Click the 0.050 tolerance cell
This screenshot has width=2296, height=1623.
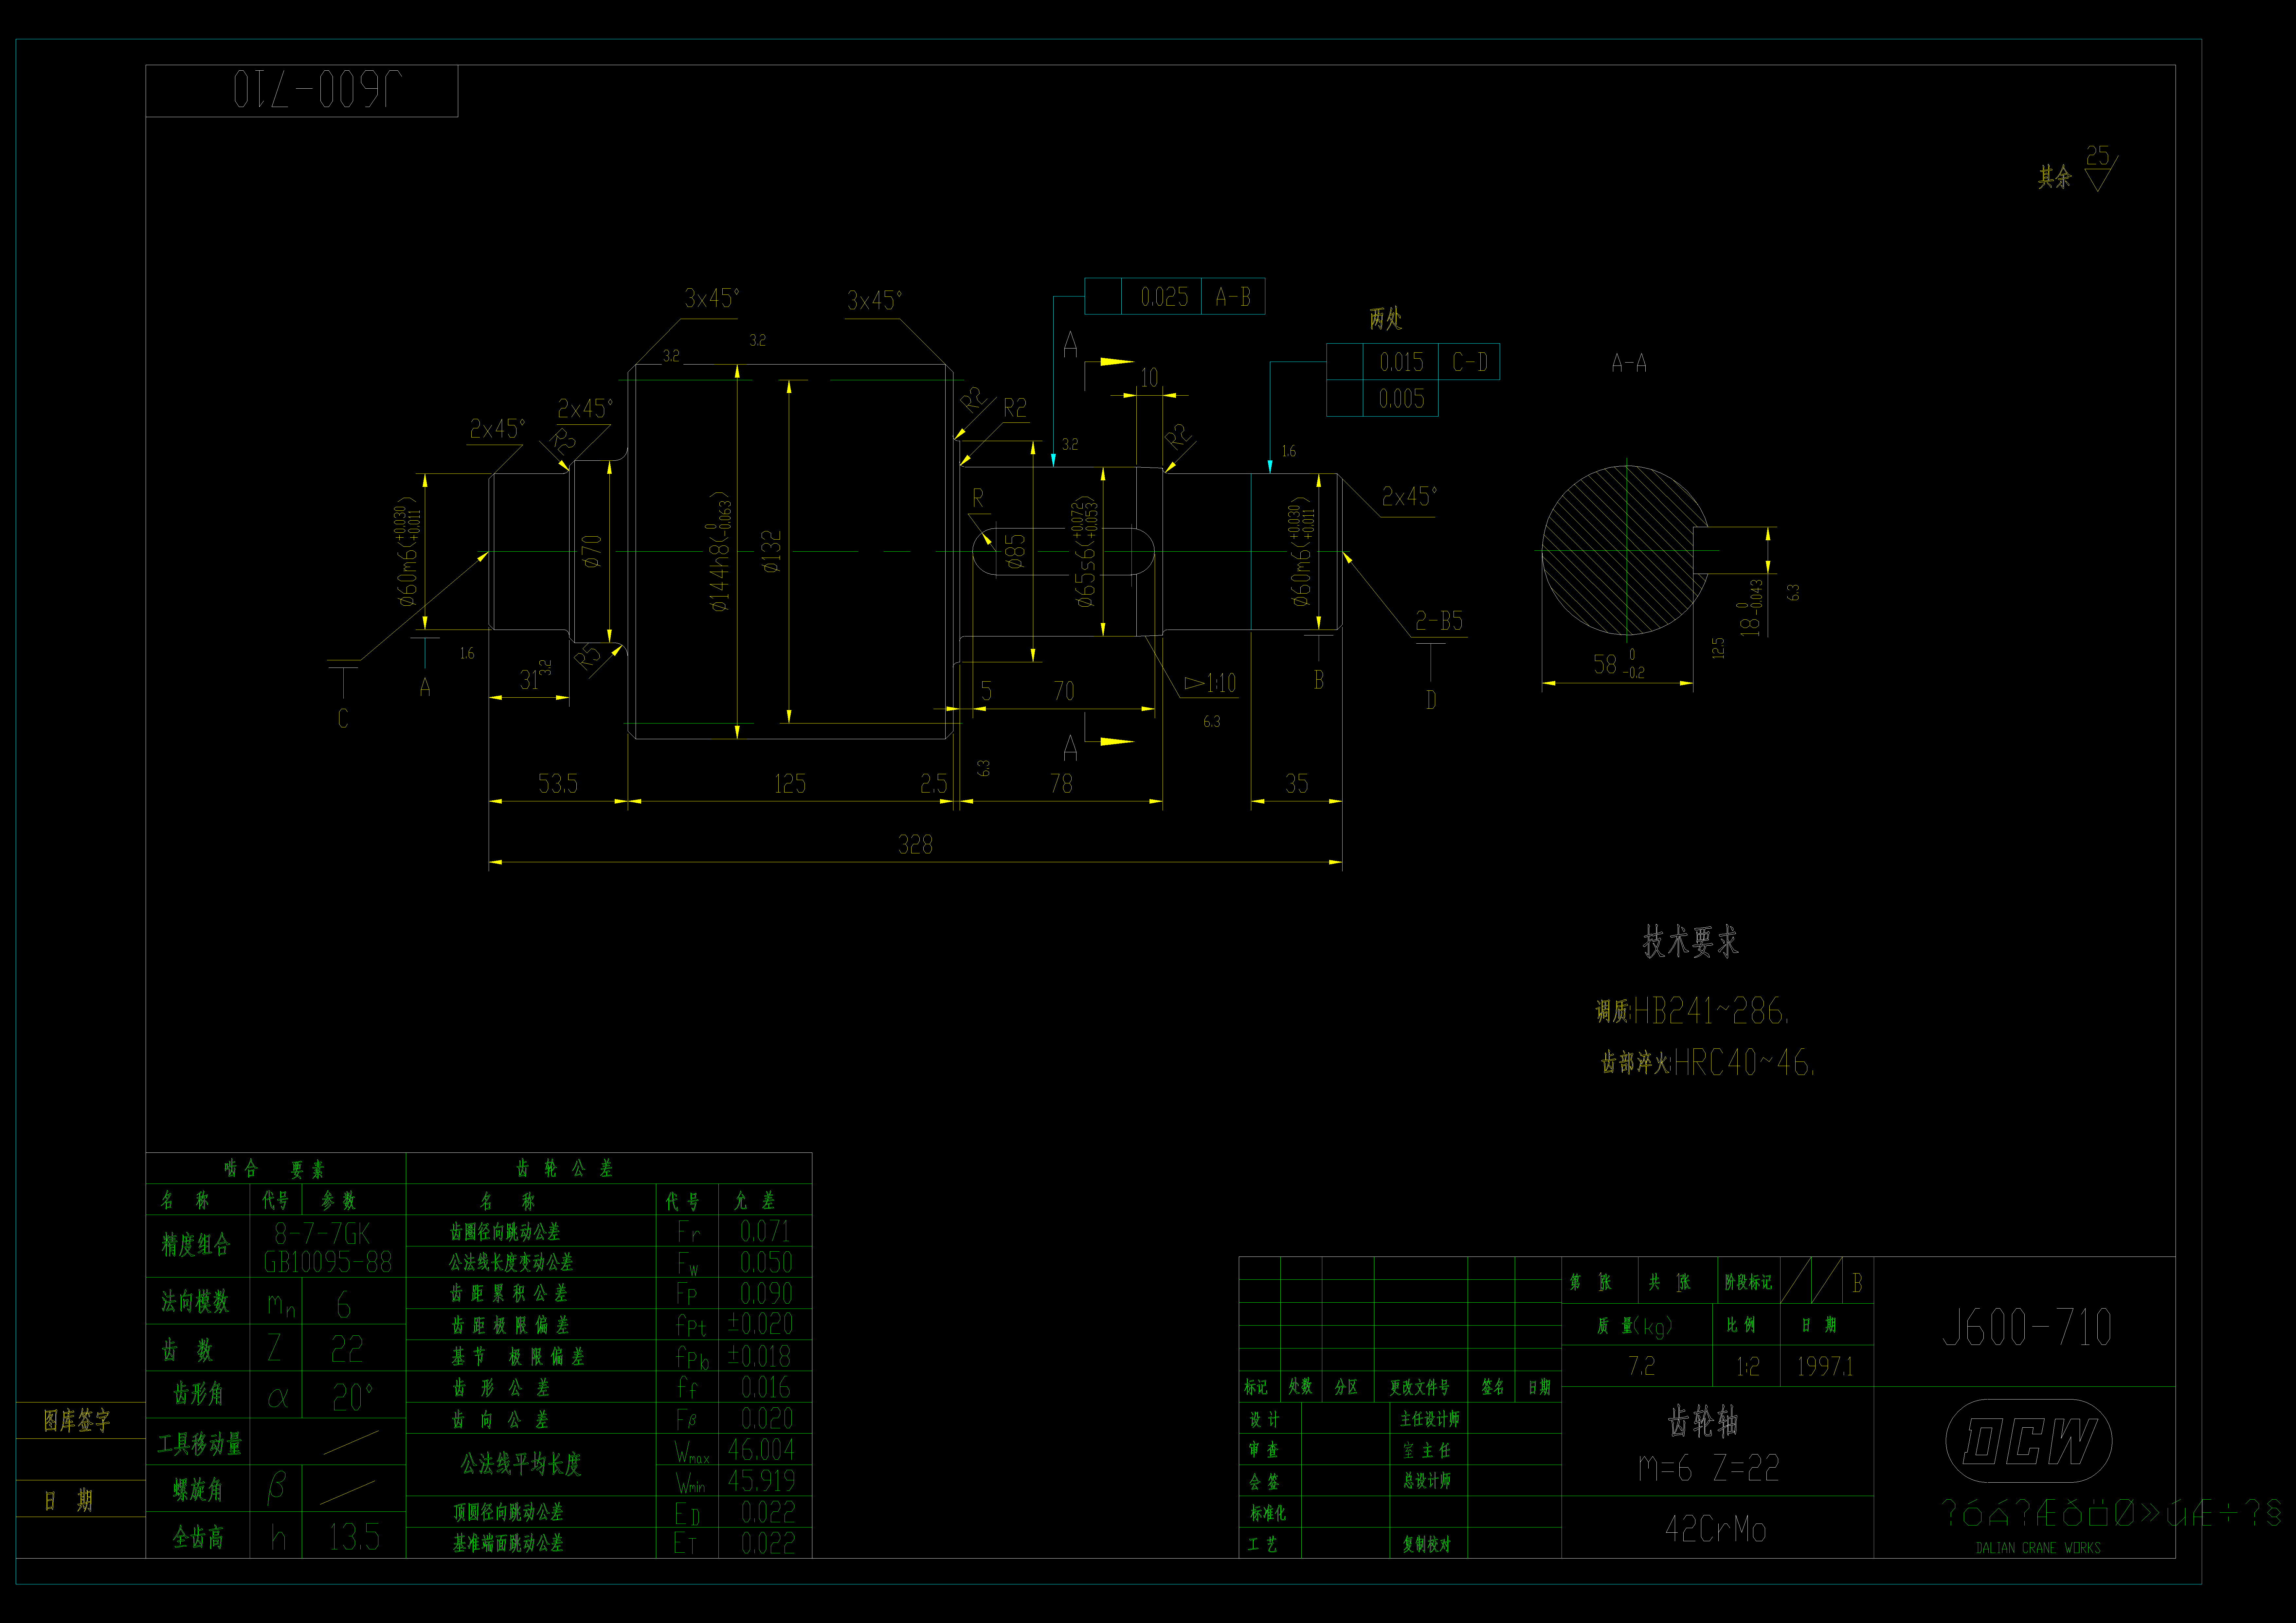[x=766, y=1262]
